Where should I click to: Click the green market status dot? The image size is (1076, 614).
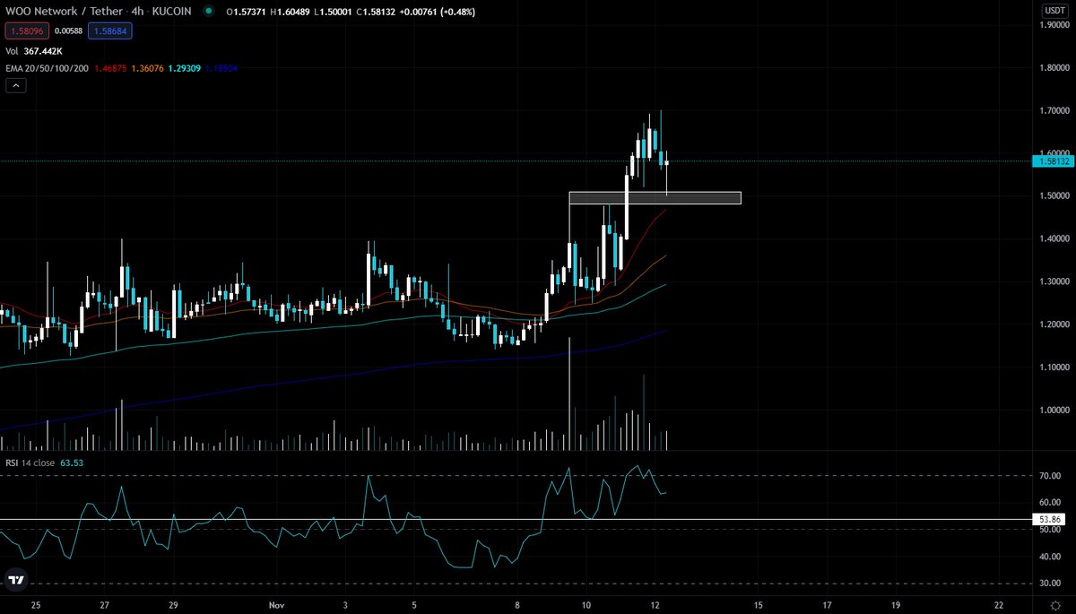tap(208, 12)
